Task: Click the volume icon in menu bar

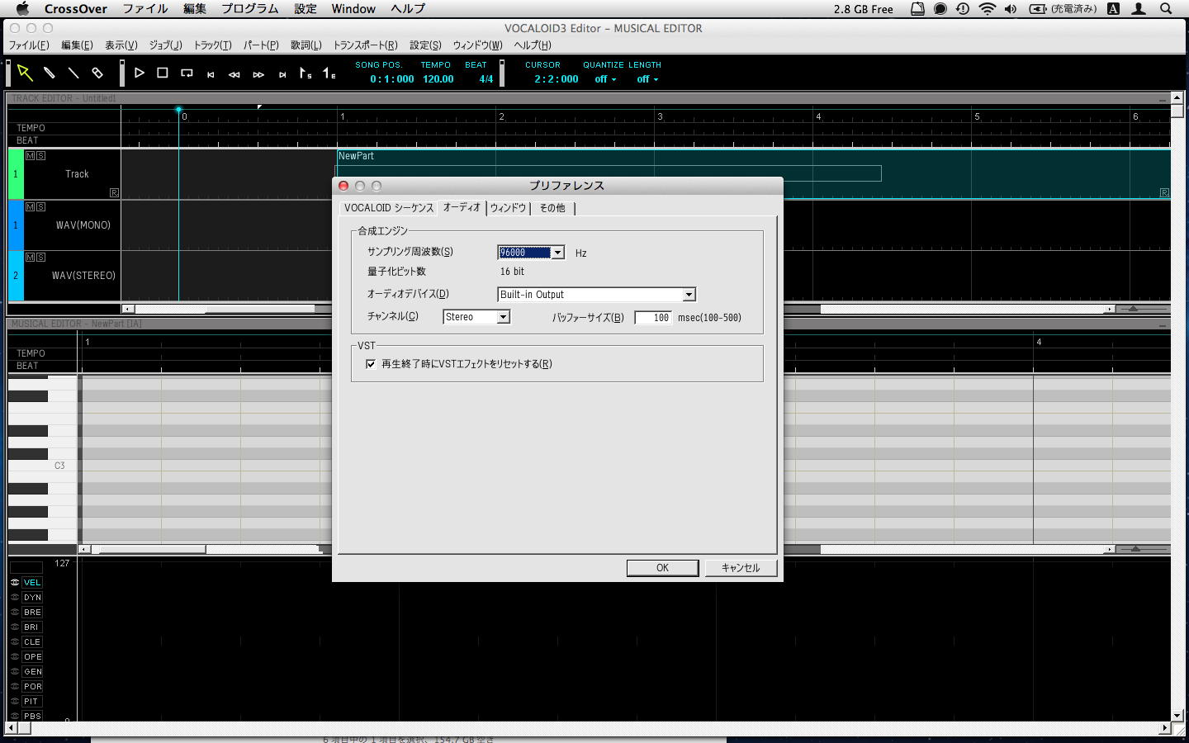Action: (x=1011, y=9)
